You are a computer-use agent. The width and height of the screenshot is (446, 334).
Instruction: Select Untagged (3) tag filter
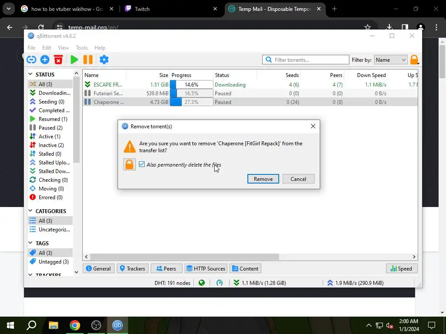(x=51, y=261)
